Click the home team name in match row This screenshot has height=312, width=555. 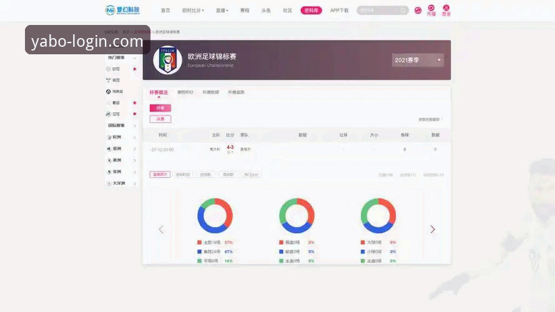(215, 149)
